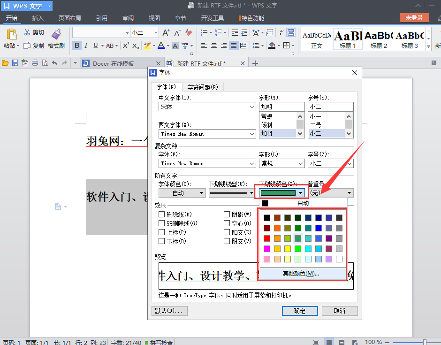Click the Paste icon in ribbon
Screen dimensions: 441x345
click(x=12, y=34)
